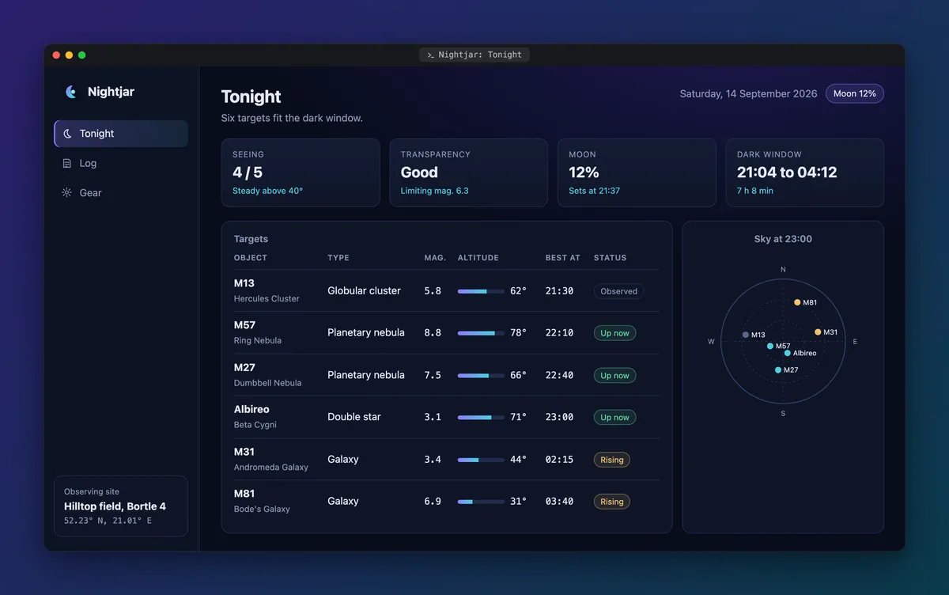Select the M27 dot on the sky chart
This screenshot has width=949, height=595.
pos(778,370)
